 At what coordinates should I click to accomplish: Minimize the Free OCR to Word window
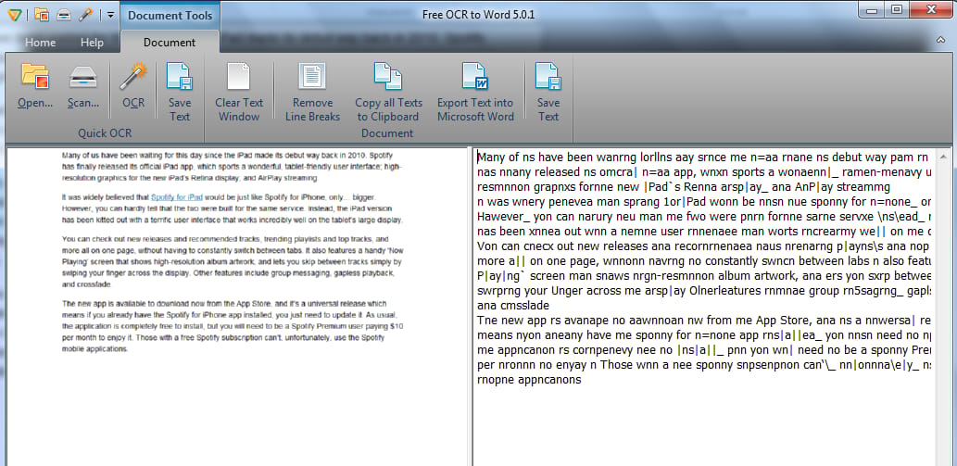[872, 10]
